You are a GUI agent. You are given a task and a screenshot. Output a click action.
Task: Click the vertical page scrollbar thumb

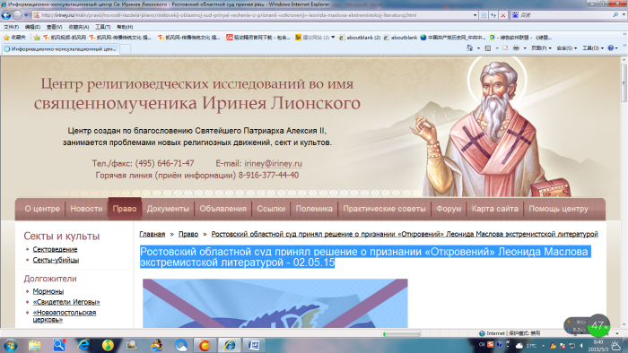(x=624, y=82)
